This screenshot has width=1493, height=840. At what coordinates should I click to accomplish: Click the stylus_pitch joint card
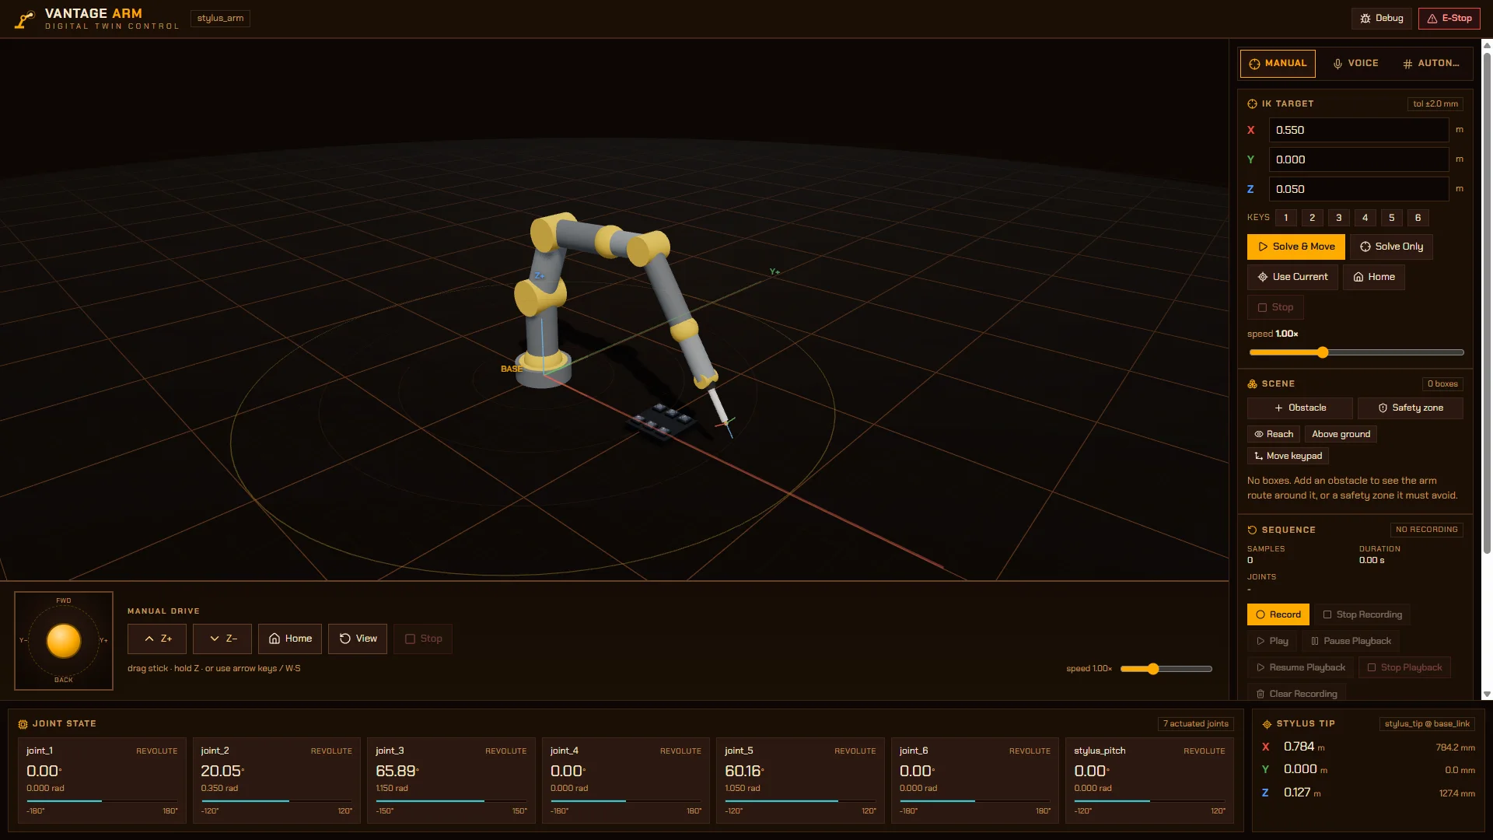coord(1149,780)
